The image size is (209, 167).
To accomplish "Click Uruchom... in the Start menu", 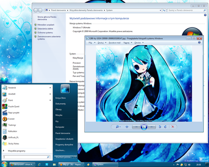I will click(60, 150).
